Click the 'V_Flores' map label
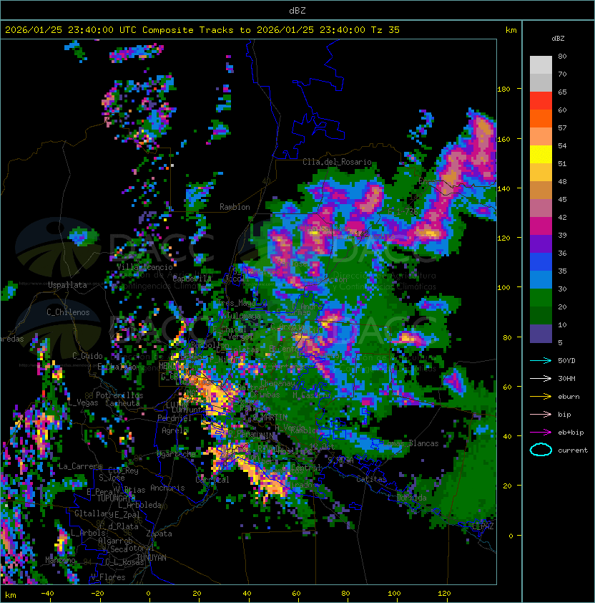Image resolution: width=595 pixels, height=603 pixels. 108,577
